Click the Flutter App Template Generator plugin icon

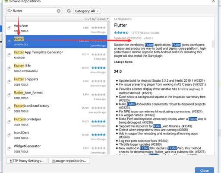pos(9,55)
